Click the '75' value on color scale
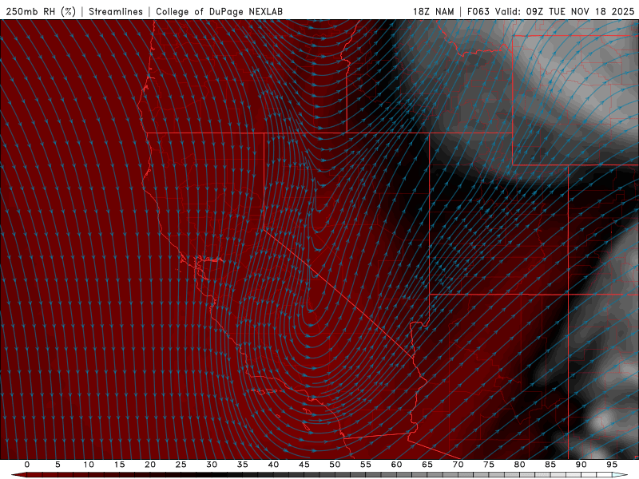Image resolution: width=639 pixels, height=479 pixels. (x=489, y=465)
